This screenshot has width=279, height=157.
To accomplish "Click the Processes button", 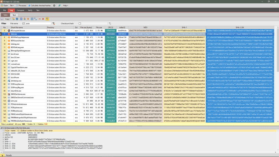I will click(21, 6).
